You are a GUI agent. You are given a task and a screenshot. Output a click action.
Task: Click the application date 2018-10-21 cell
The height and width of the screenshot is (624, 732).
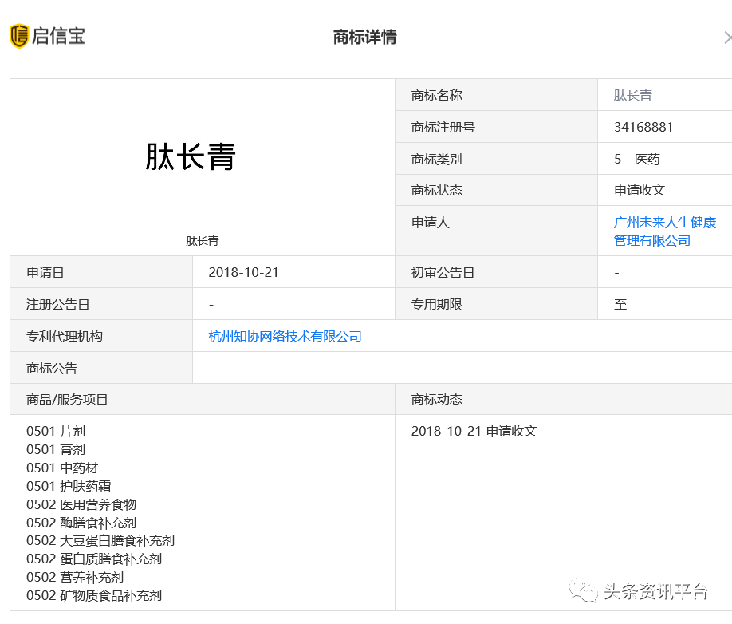click(x=243, y=272)
